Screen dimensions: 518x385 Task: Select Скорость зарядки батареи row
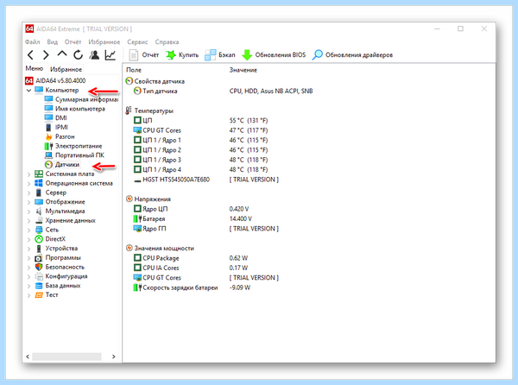(192, 287)
